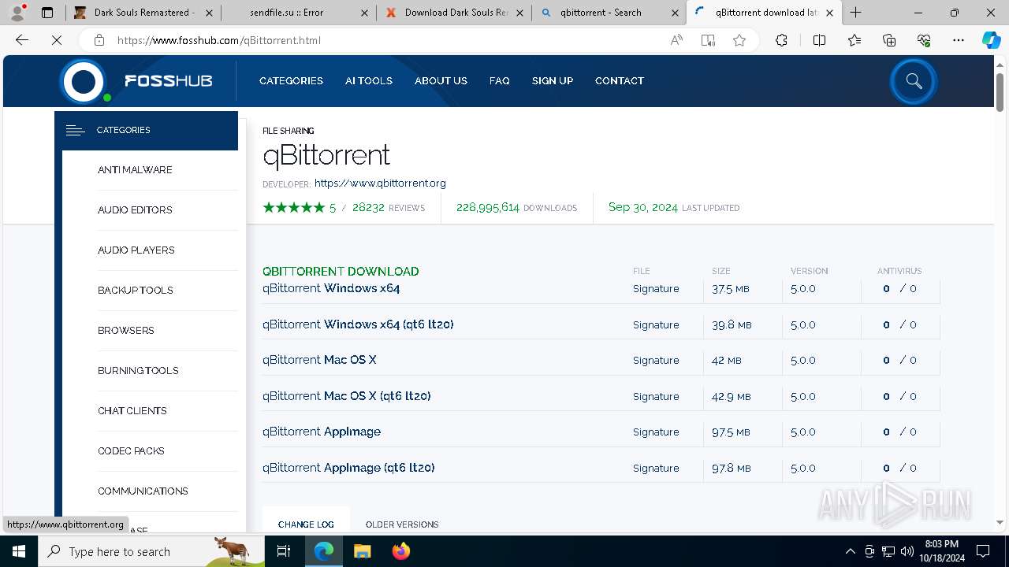
Task: Open a new tab with plus button
Action: pos(856,13)
